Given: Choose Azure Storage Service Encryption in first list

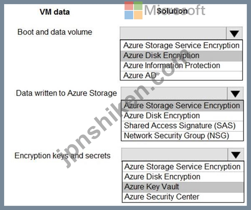Looking at the screenshot, I should (x=181, y=45).
